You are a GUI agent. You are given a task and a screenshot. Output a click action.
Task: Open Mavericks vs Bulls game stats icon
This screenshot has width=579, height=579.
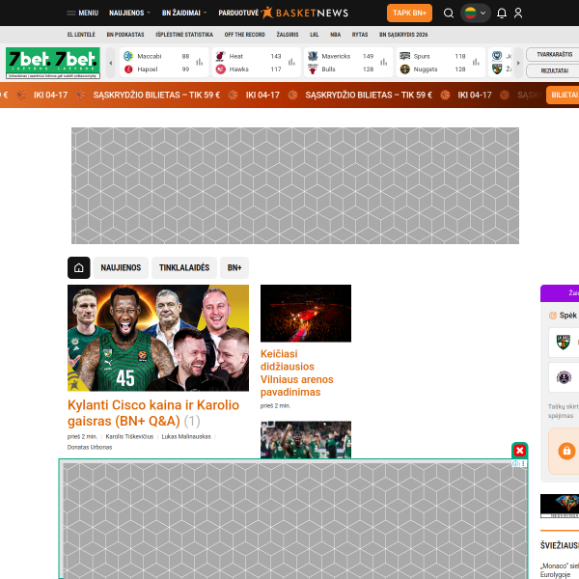[x=384, y=62]
